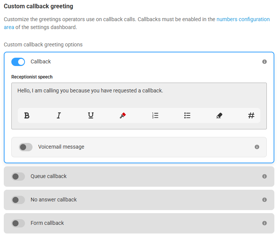Insert a bulleted list

pos(187,115)
